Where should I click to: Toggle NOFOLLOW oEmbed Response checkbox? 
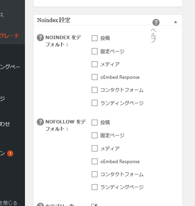coord(94,161)
